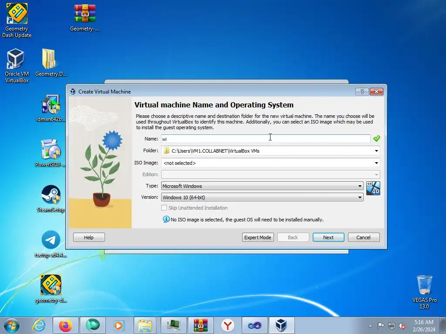446x334 pixels.
Task: Select the SteamSetup desktop icon
Action: (x=51, y=198)
